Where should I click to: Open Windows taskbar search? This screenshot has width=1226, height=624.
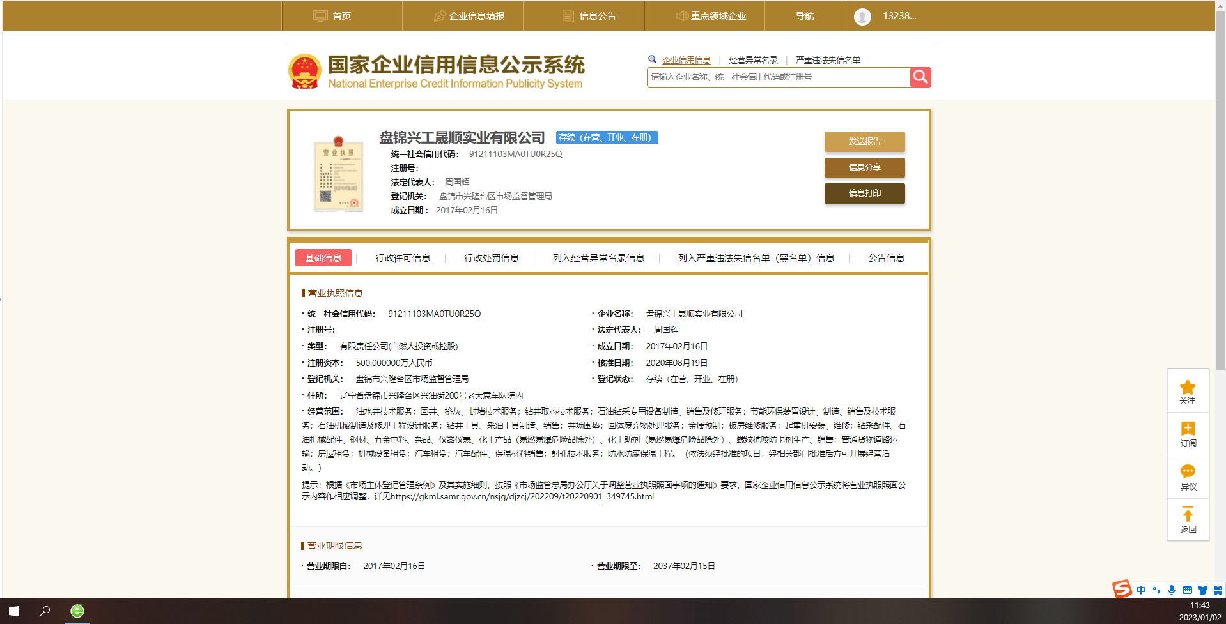45,611
